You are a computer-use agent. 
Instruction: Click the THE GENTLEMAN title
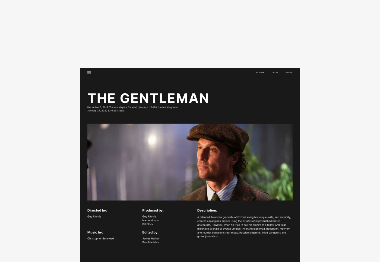[148, 98]
